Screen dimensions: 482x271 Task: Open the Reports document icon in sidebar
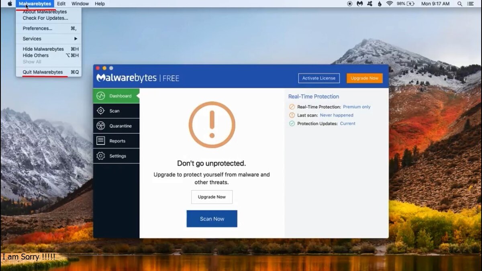tap(101, 141)
